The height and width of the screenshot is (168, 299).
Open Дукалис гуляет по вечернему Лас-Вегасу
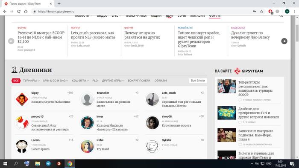[x=250, y=35]
